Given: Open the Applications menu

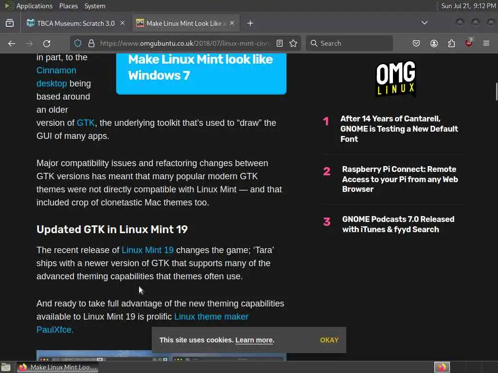Looking at the screenshot, I should pyautogui.click(x=35, y=6).
